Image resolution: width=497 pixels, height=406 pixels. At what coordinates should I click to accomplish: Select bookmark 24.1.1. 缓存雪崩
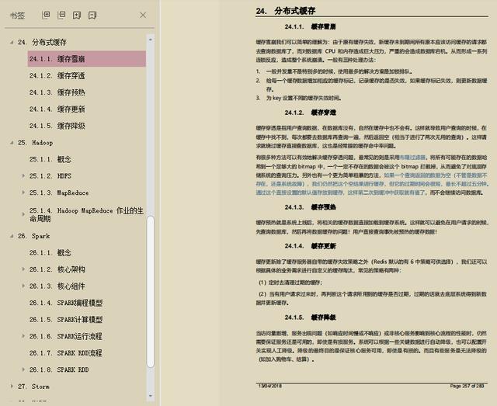(x=86, y=59)
